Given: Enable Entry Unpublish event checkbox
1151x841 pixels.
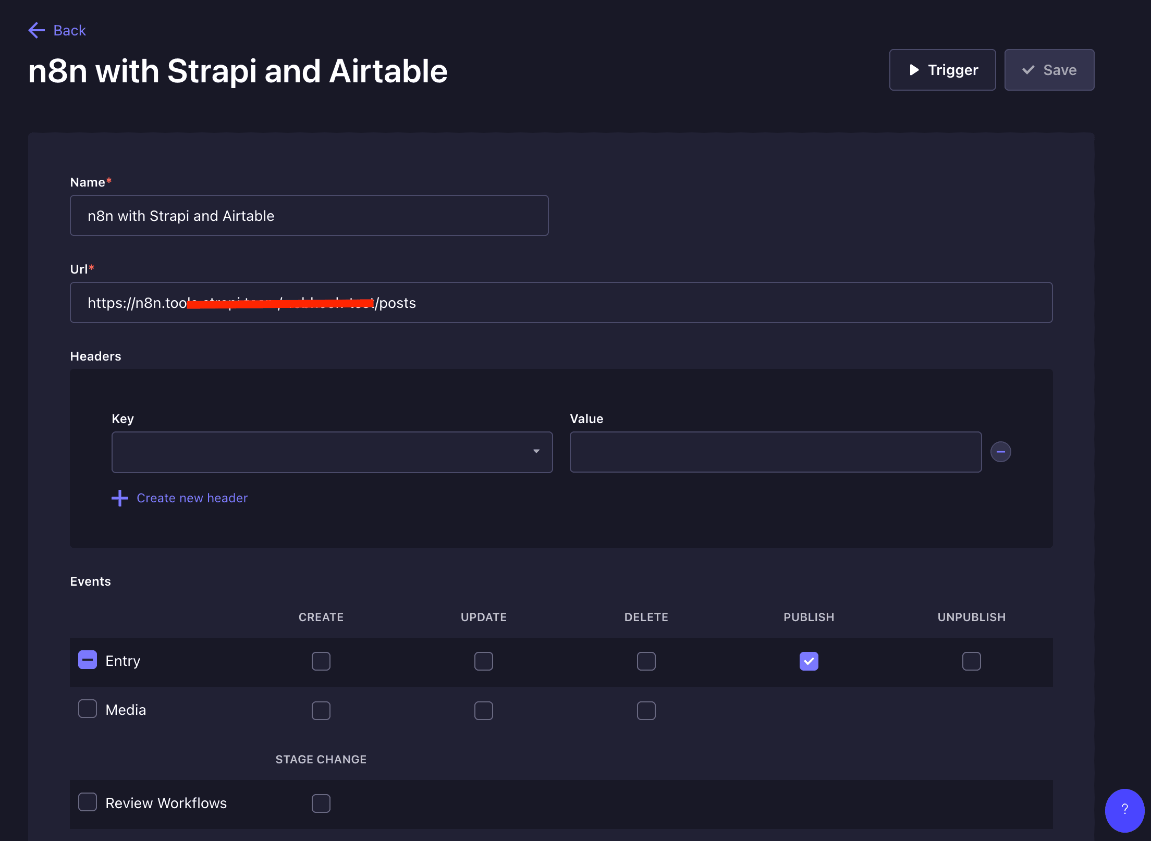Looking at the screenshot, I should coord(972,661).
